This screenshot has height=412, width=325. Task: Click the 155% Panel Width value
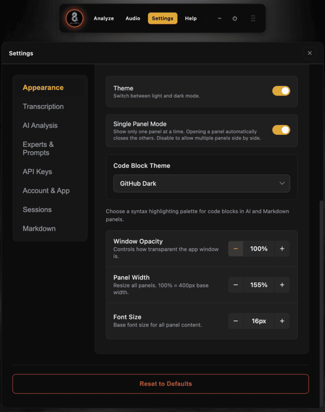coord(259,285)
